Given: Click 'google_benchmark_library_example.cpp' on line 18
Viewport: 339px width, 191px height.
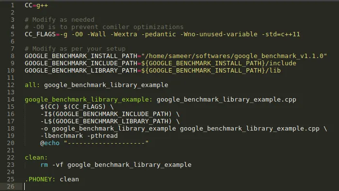Looking at the screenshot, I should (x=249, y=129).
